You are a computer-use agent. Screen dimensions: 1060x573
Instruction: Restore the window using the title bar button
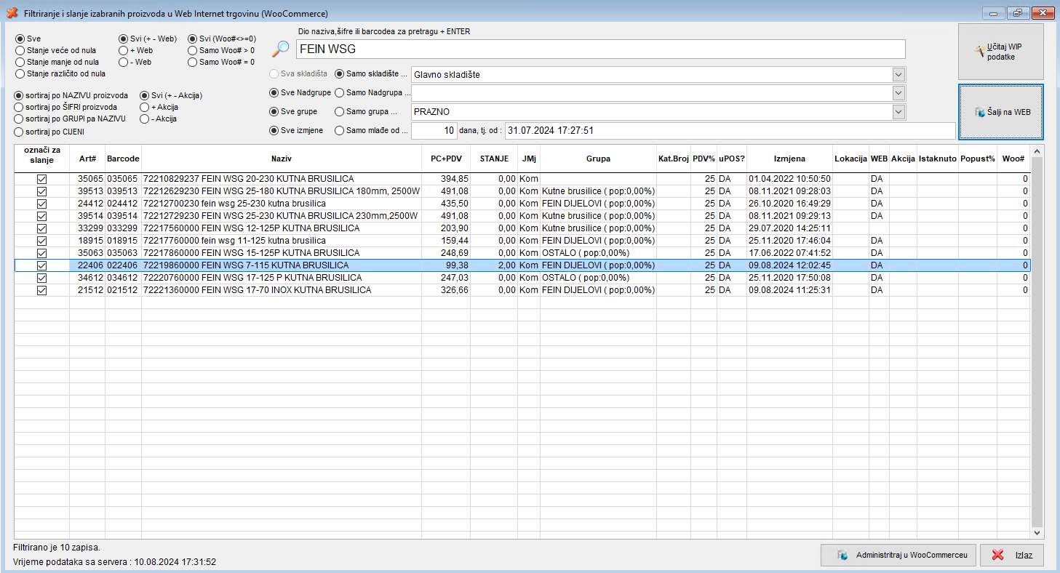tap(1017, 13)
